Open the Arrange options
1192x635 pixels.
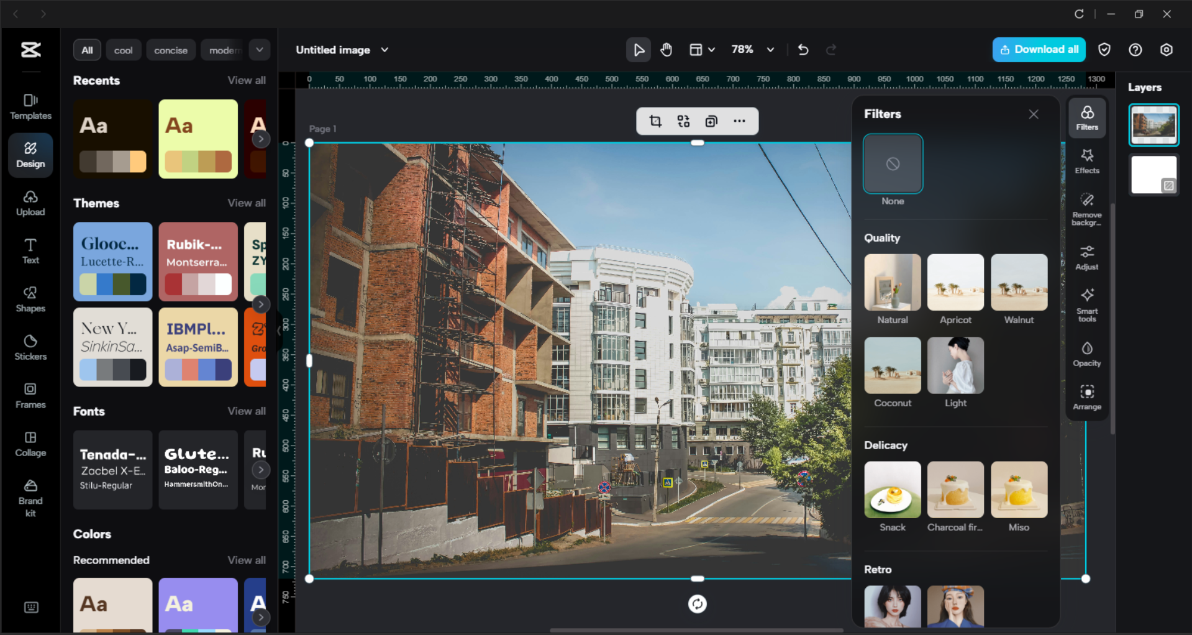(1086, 396)
